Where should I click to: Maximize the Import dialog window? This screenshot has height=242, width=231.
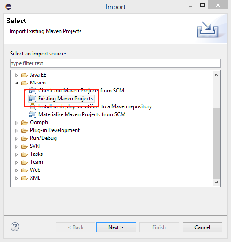[202, 5]
